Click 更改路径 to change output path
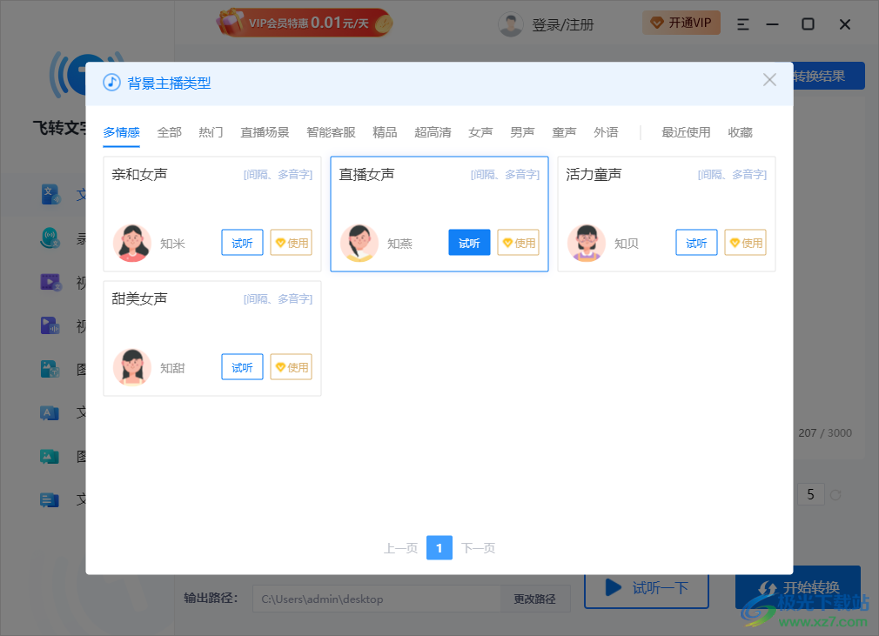 (x=535, y=599)
